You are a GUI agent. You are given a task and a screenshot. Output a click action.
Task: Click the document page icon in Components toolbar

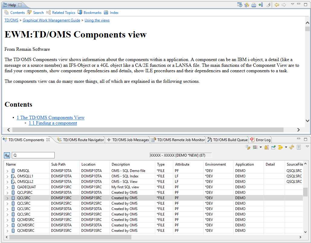point(299,147)
